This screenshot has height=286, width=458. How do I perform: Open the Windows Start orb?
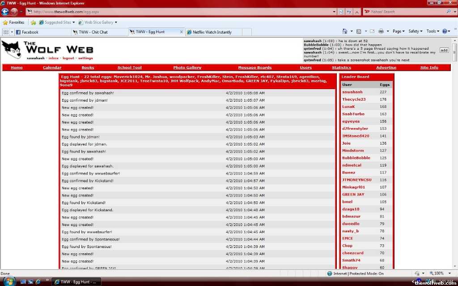7,281
